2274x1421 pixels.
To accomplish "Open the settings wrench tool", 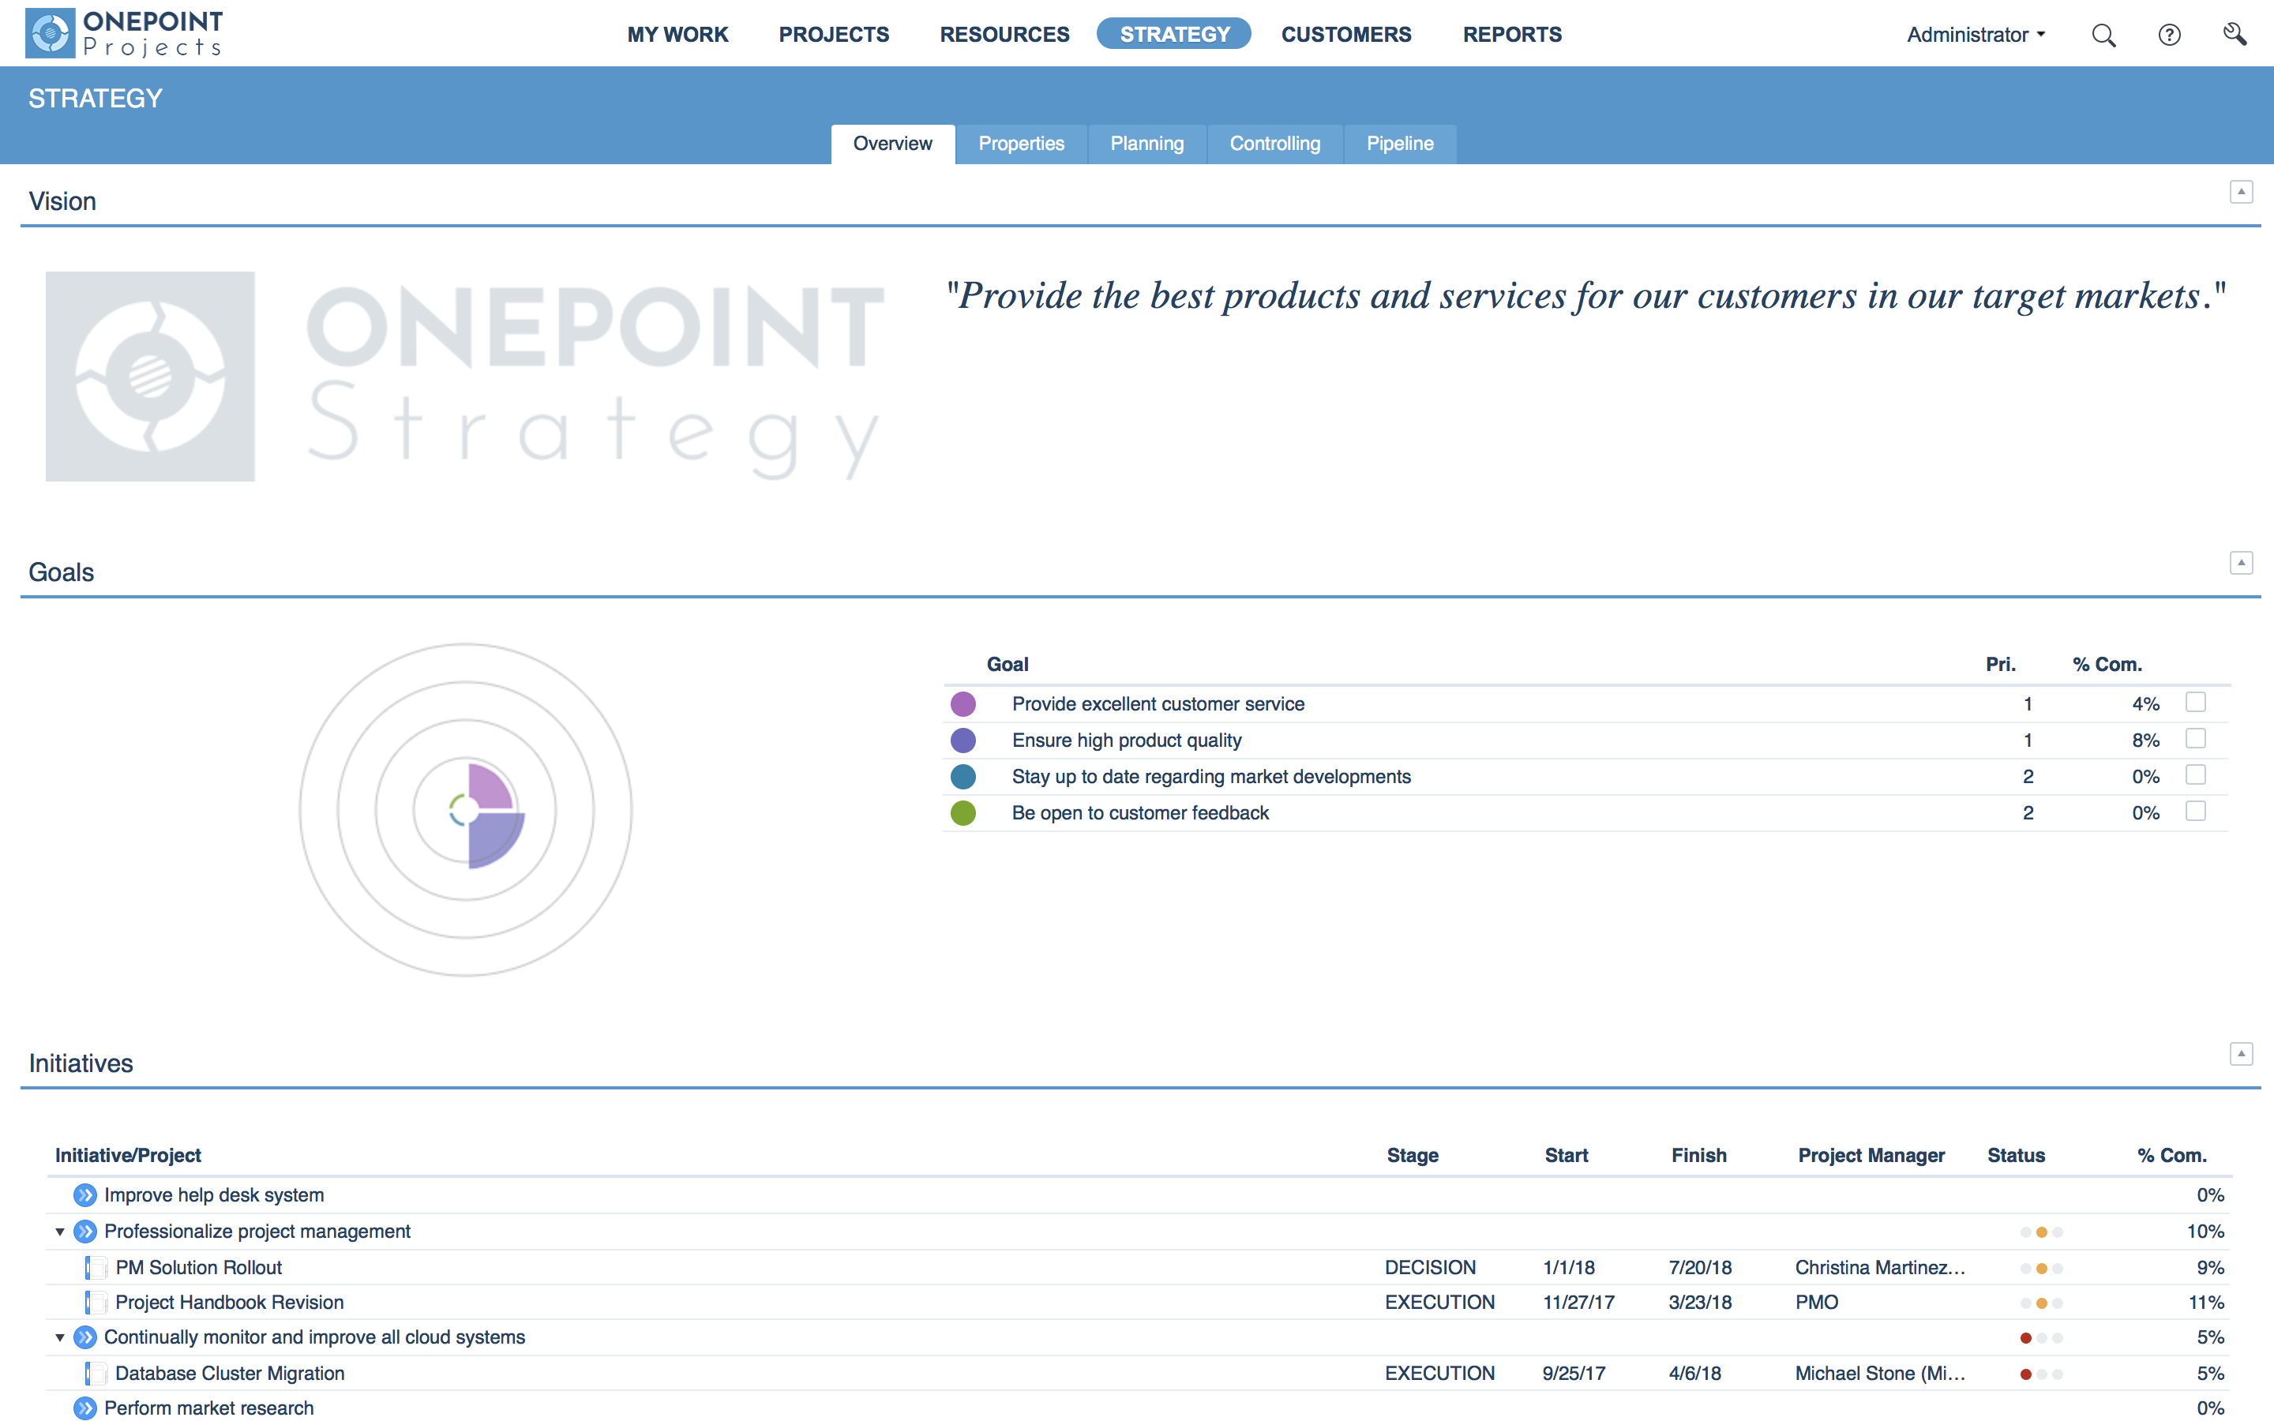I will pyautogui.click(x=2236, y=34).
